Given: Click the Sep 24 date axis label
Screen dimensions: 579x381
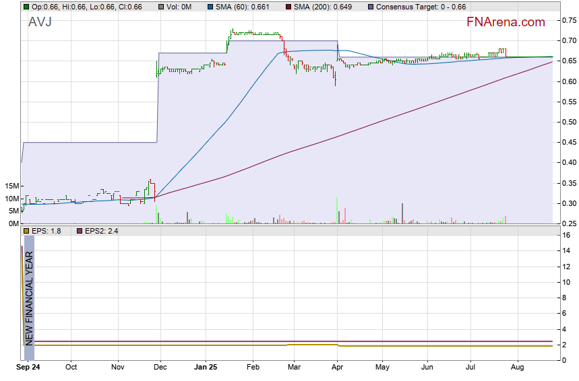Looking at the screenshot, I should coord(28,368).
